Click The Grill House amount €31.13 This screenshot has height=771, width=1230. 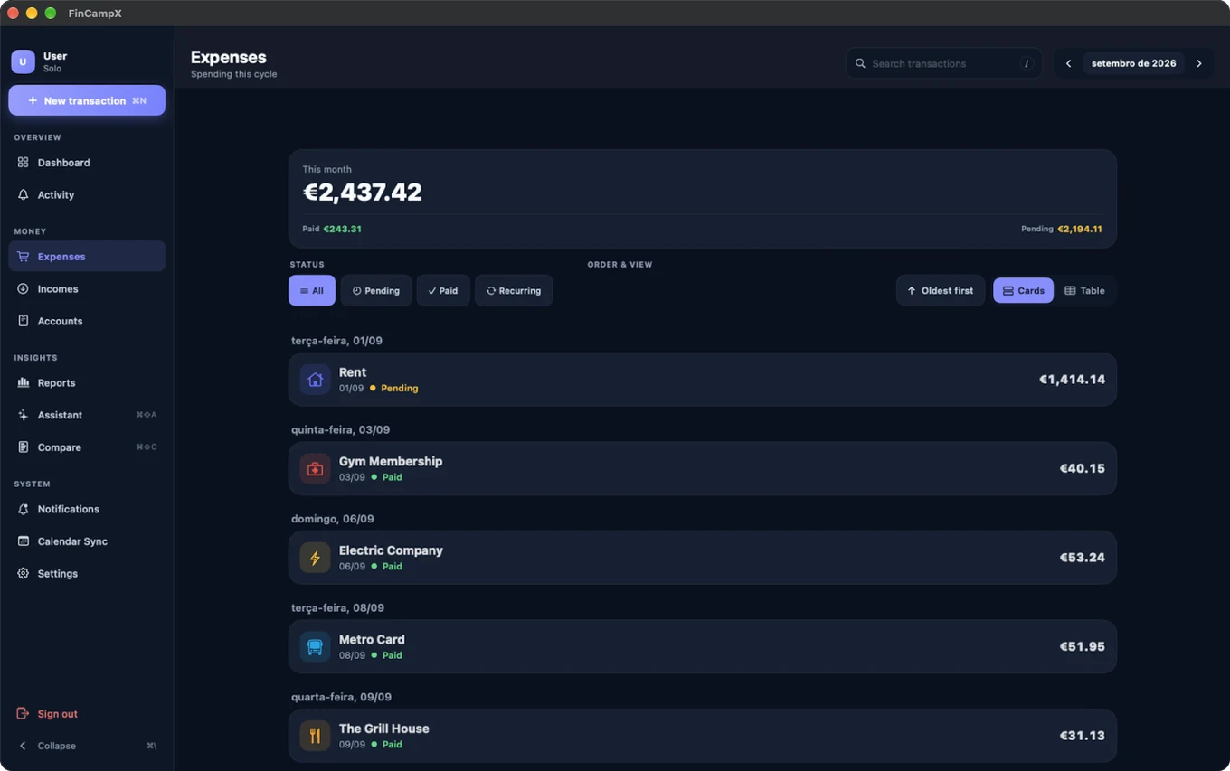[1083, 736]
